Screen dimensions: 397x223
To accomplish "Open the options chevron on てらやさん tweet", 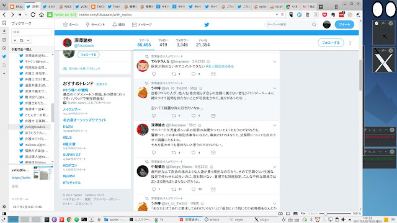I will tap(274, 61).
